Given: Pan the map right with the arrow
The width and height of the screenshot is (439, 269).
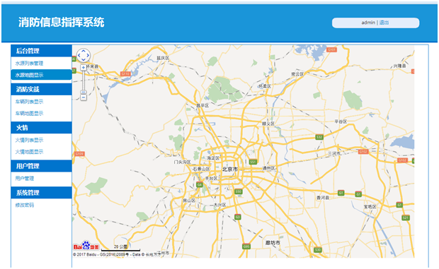Looking at the screenshot, I should pyautogui.click(x=88, y=55).
